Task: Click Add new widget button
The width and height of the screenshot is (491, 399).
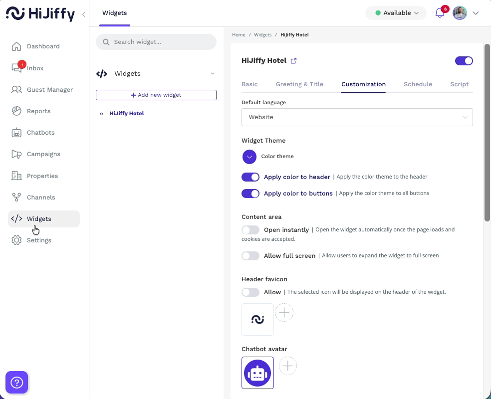Action: pos(156,95)
